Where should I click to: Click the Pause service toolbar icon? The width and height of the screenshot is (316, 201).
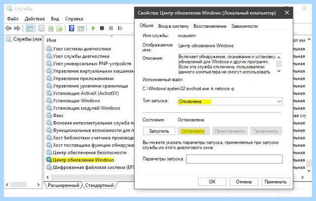click(x=111, y=28)
